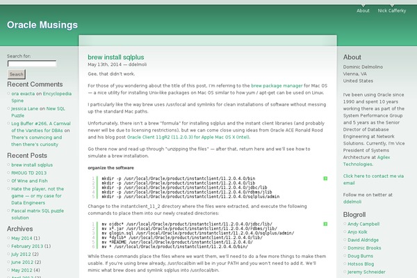Click the Recent Posts heading

pyautogui.click(x=27, y=156)
